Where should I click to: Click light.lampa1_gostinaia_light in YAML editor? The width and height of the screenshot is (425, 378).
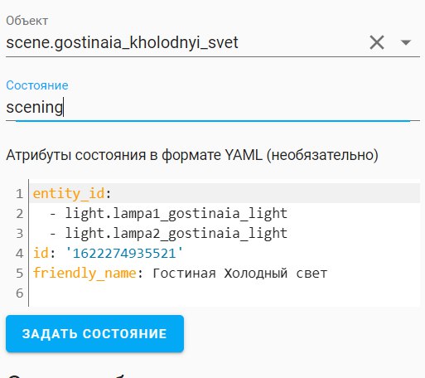tap(176, 214)
